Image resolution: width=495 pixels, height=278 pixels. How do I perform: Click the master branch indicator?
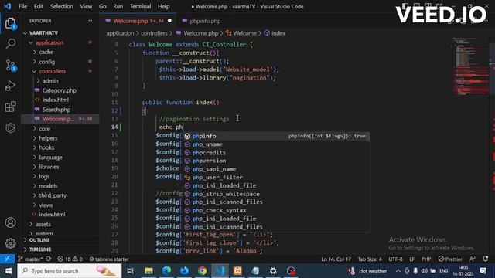(x=30, y=259)
